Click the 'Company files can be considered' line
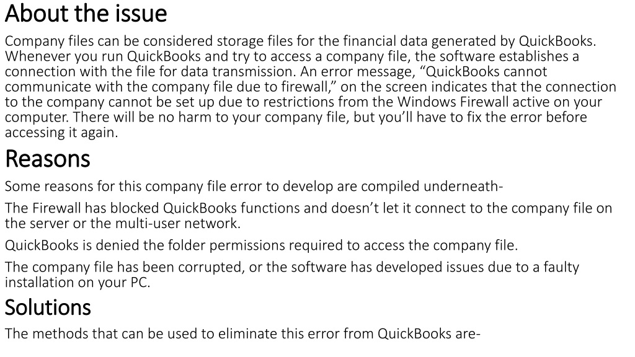 pos(301,42)
